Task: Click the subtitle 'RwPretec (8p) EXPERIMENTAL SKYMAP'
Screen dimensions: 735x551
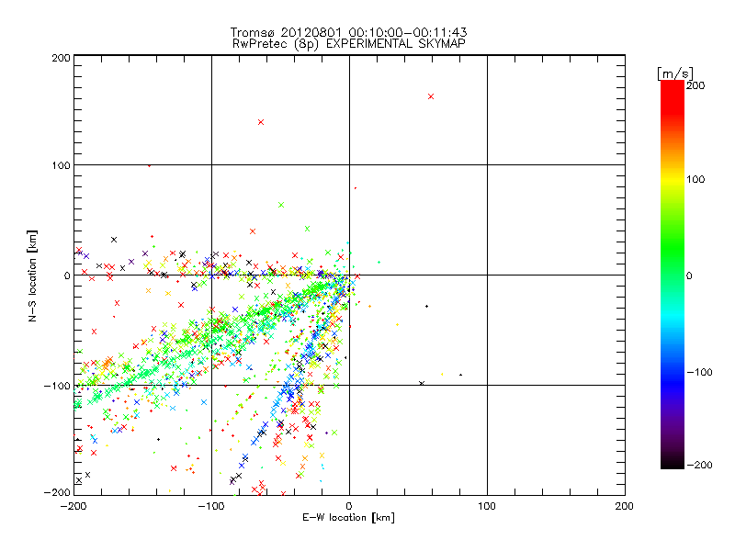Action: 349,44
